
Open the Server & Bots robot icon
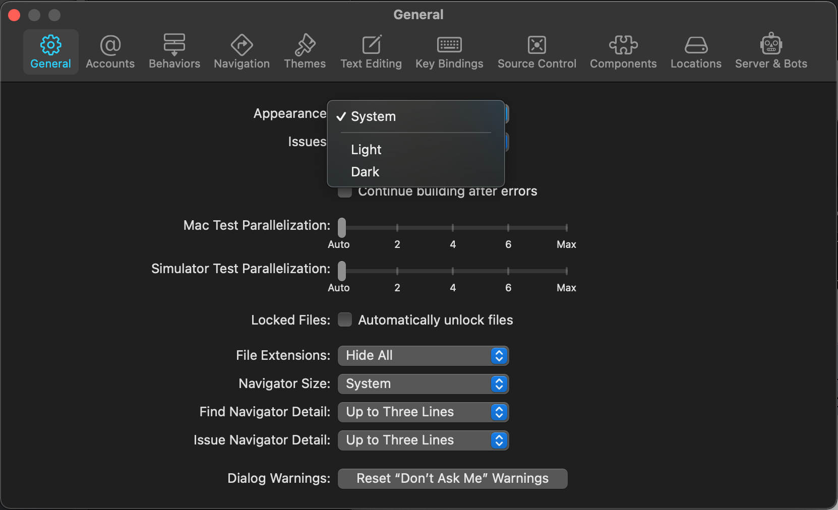coord(771,44)
